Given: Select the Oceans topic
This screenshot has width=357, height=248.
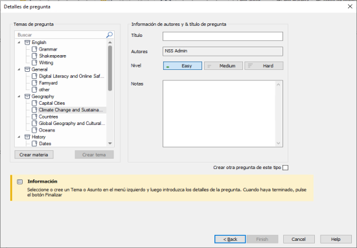Looking at the screenshot, I should click(x=47, y=130).
